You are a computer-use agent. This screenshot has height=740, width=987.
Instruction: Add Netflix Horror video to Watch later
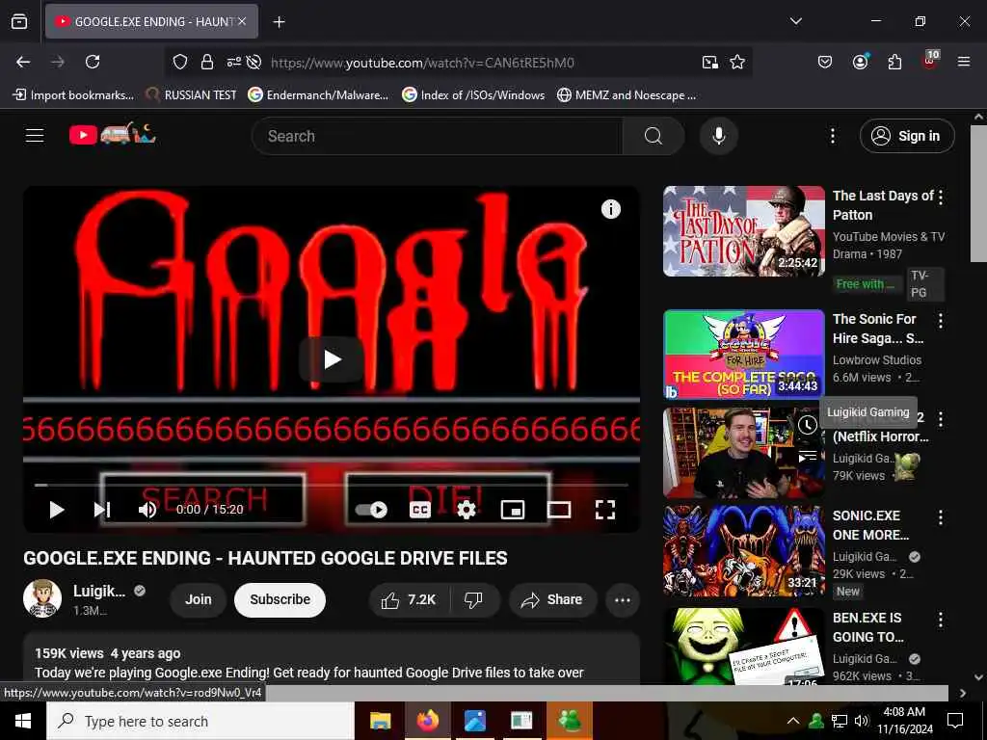(x=808, y=425)
